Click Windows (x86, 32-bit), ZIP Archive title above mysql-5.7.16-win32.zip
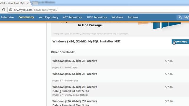This screenshot has height=106, width=189. (75, 61)
